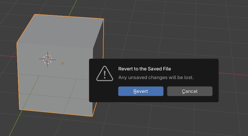Click the 3D cursor on the cube

[48, 59]
